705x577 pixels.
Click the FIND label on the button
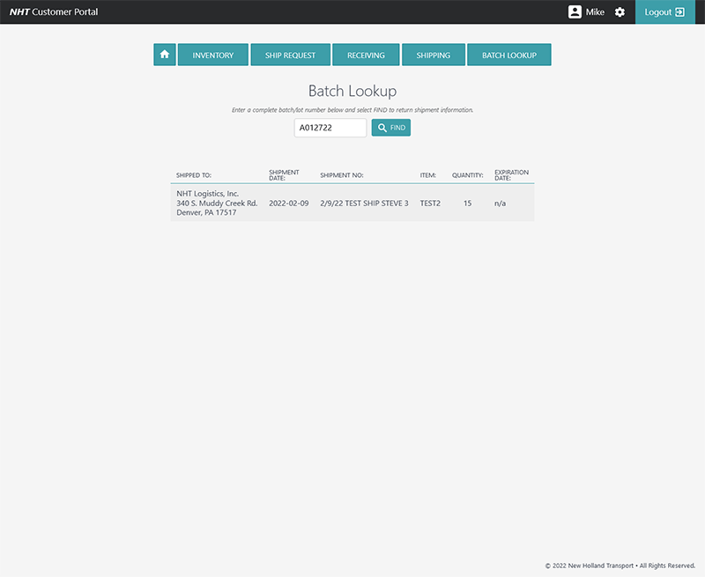coord(397,128)
